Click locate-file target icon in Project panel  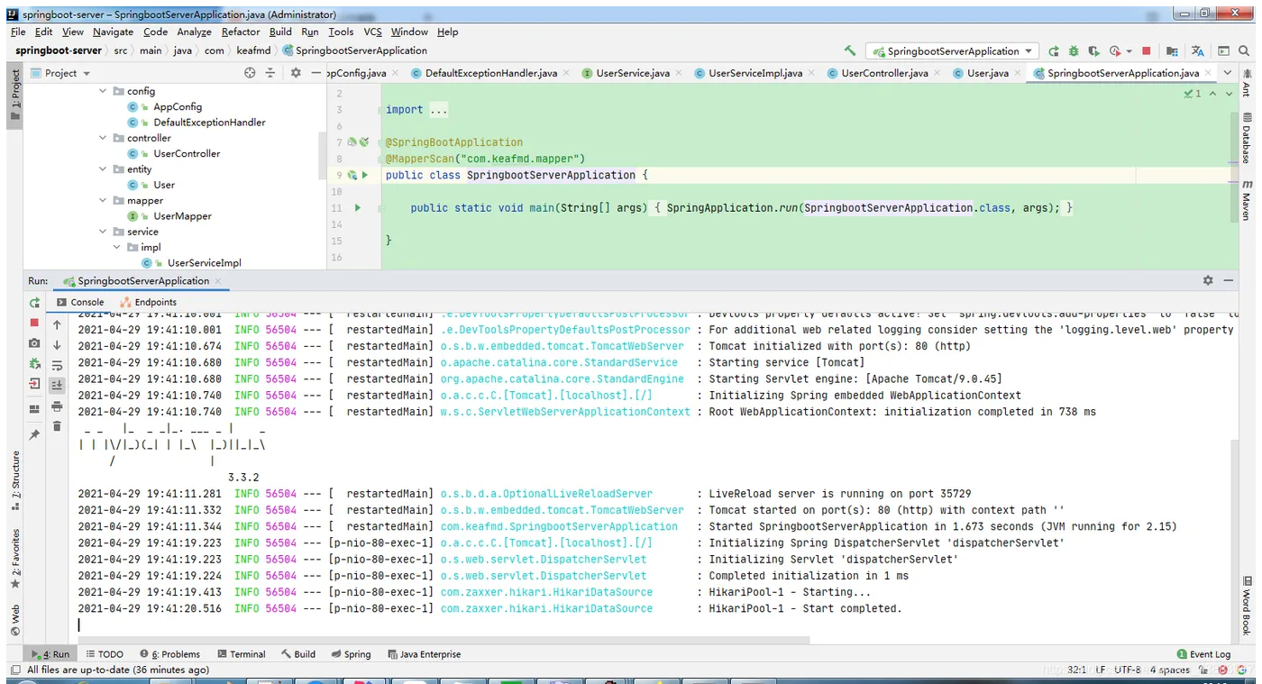tap(250, 73)
